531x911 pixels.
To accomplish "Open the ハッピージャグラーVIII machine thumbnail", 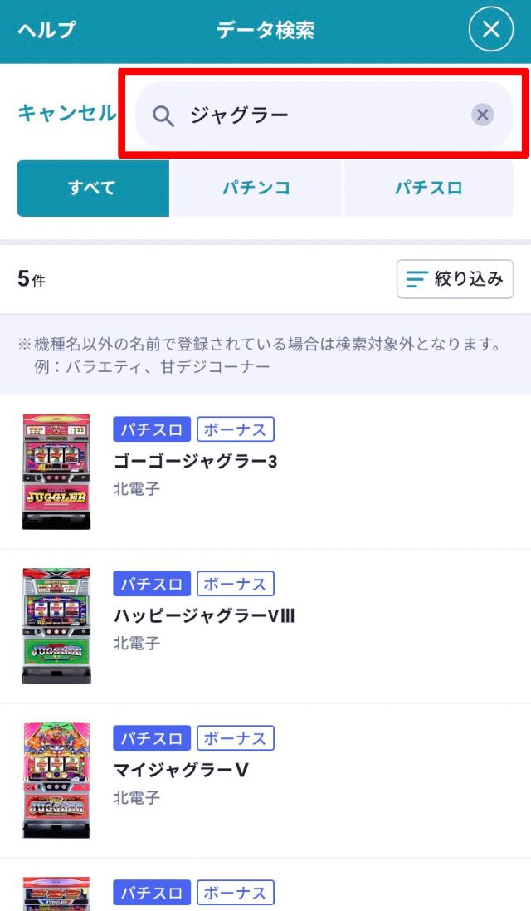I will pyautogui.click(x=56, y=625).
